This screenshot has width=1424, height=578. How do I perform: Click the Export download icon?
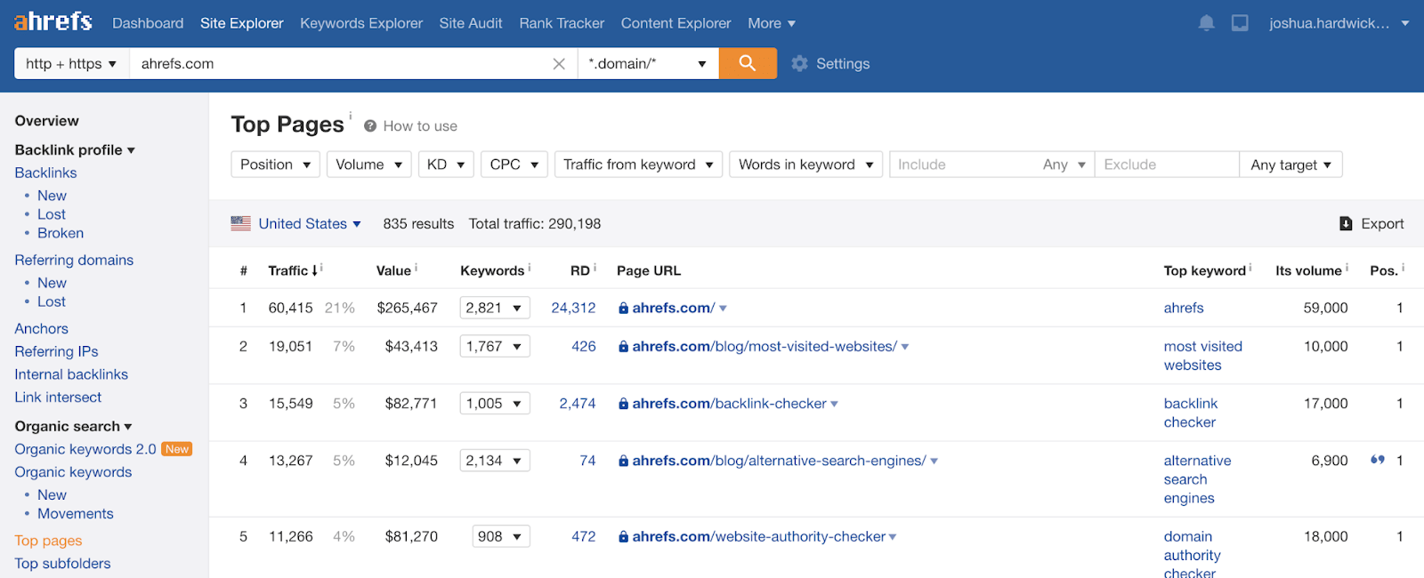pyautogui.click(x=1346, y=224)
